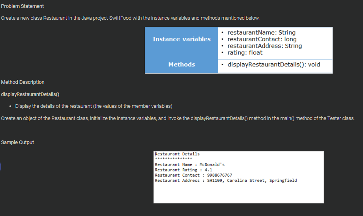Click 'restaurantAddress: String' in the table

(x=265, y=46)
